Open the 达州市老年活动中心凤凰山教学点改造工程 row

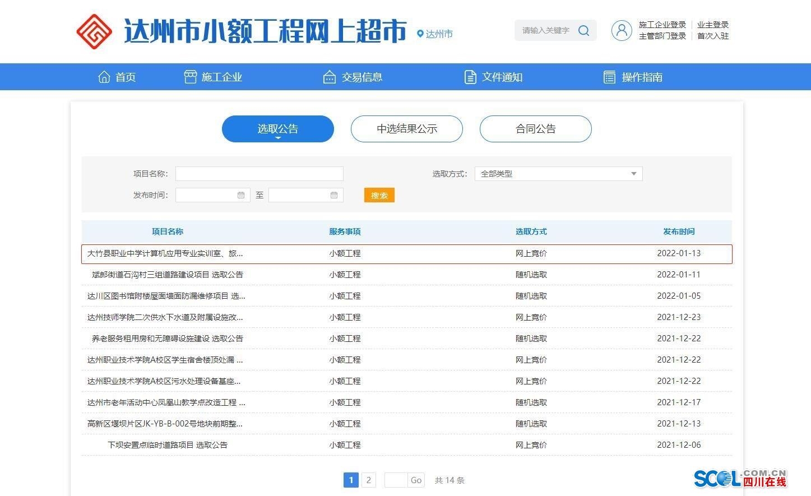click(x=407, y=402)
